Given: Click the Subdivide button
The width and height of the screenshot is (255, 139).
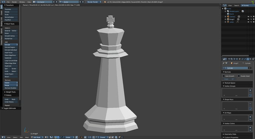Looking at the screenshot, I should pyautogui.click(x=11, y=58).
